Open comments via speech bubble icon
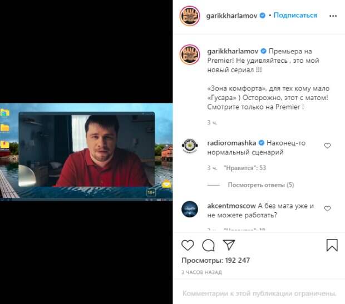The width and height of the screenshot is (345, 304). click(x=208, y=245)
